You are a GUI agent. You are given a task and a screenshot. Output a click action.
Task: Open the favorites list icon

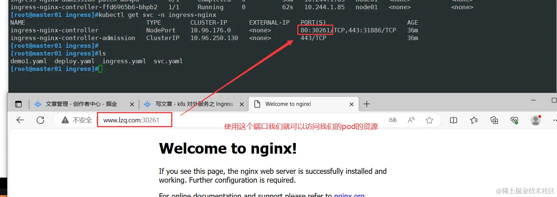[x=474, y=120]
